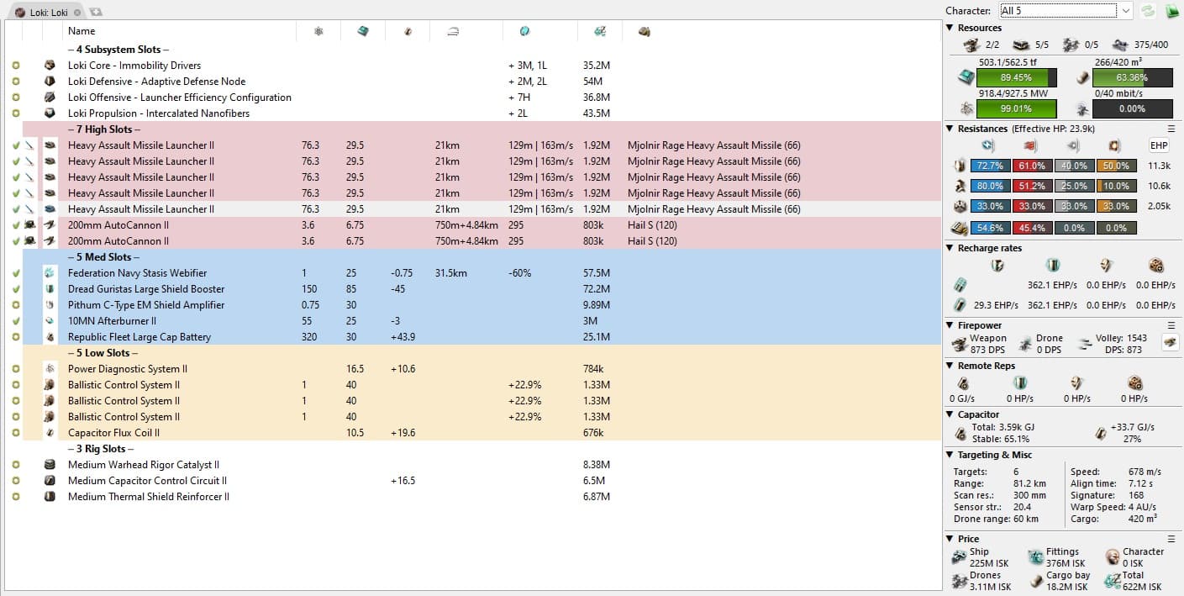Click the price column header icon
Viewport: 1184px width, 596px height.
point(599,31)
